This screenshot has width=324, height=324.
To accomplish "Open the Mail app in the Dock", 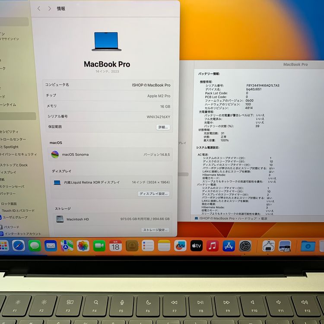I will pos(51,246).
